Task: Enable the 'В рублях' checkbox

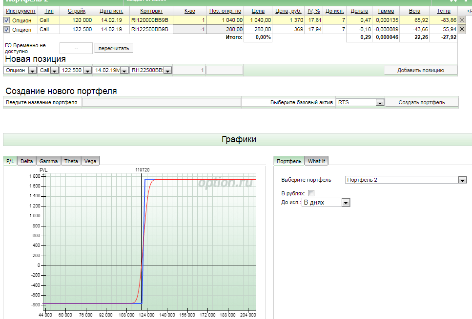Action: point(311,193)
